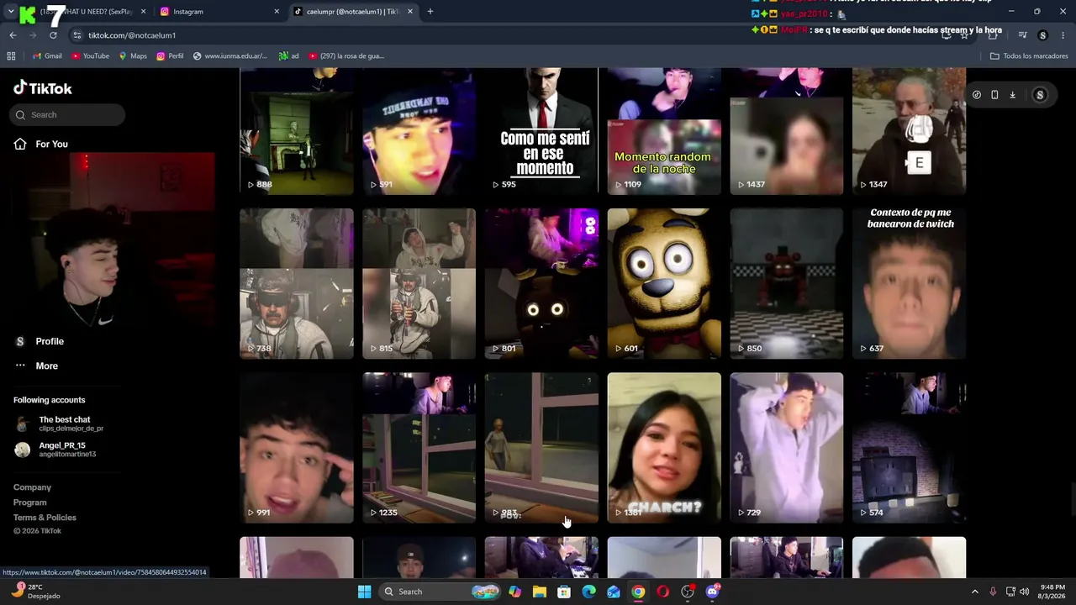Open the Chrome profile avatar menu

tap(1043, 35)
